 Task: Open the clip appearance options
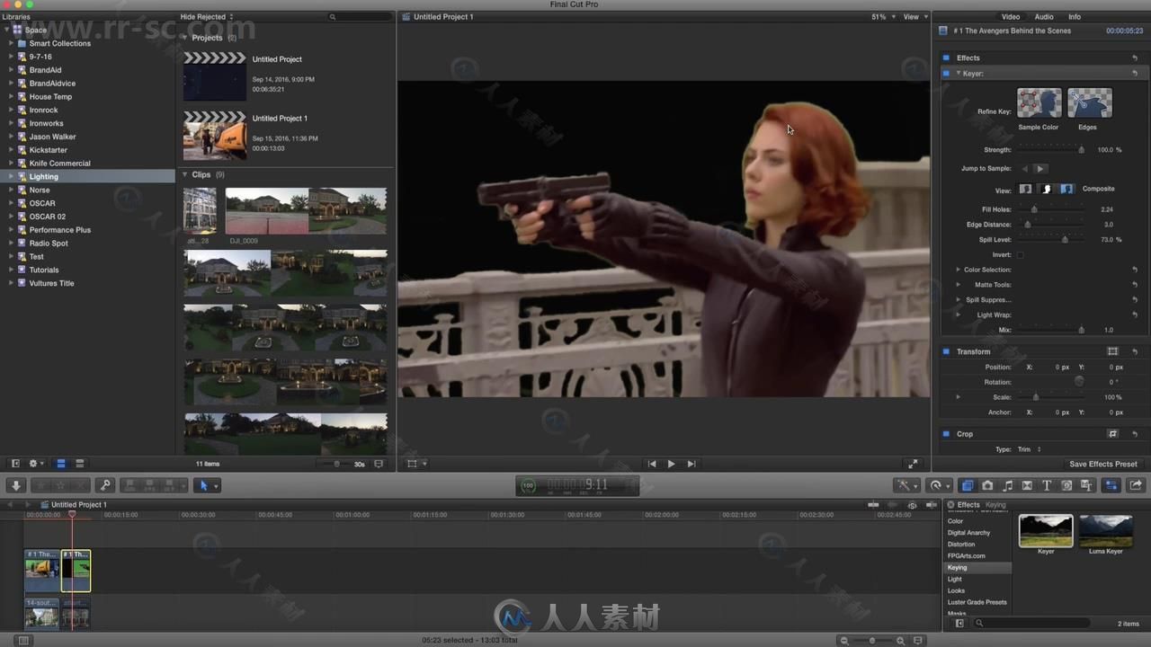click(x=379, y=464)
